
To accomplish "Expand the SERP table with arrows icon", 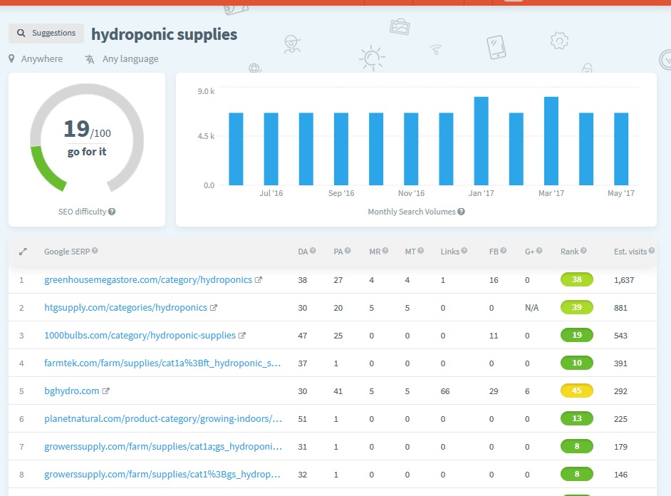I will click(23, 252).
